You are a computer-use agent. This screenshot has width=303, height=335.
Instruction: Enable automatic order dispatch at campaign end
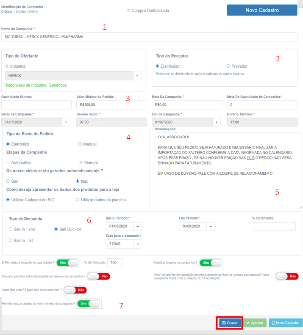(99, 276)
